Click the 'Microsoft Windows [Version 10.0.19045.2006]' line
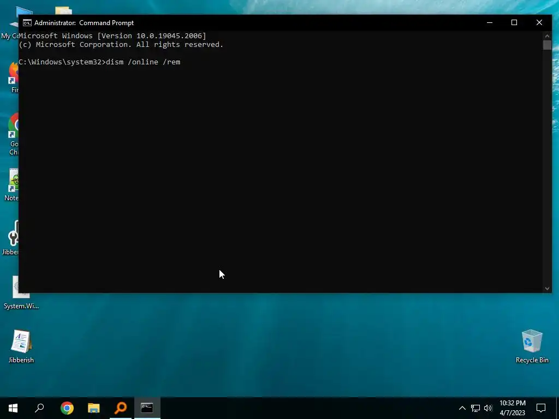Image resolution: width=559 pixels, height=419 pixels. 112,35
